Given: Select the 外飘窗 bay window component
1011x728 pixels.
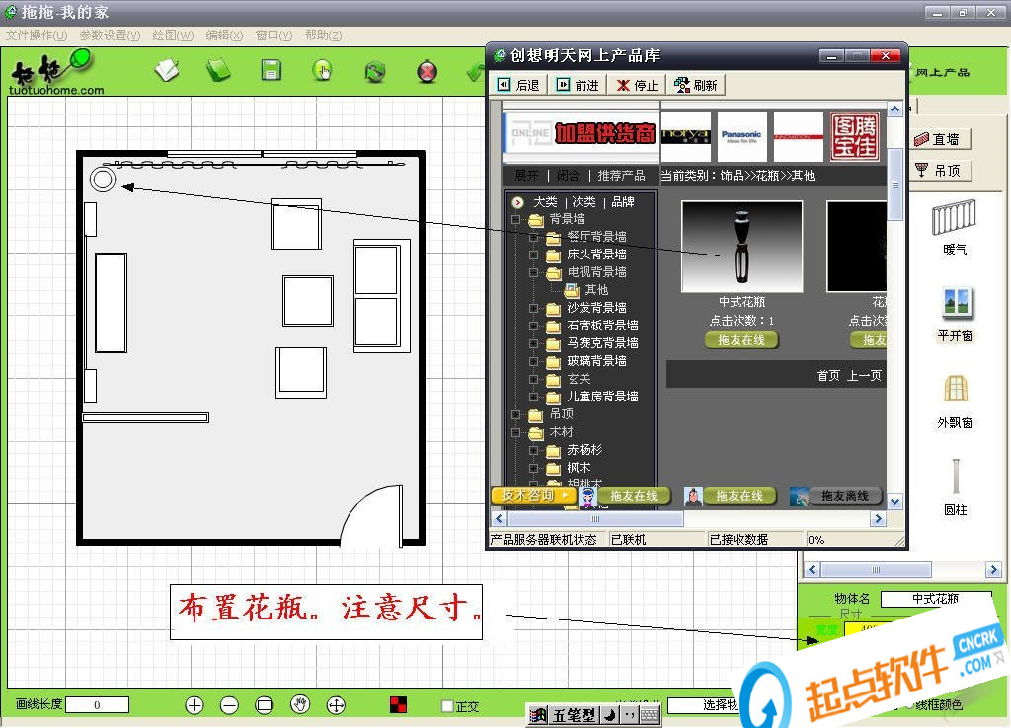Looking at the screenshot, I should pyautogui.click(x=955, y=401).
